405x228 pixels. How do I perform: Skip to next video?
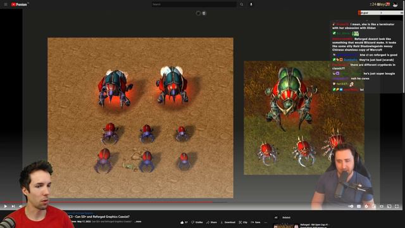[x=13, y=206]
